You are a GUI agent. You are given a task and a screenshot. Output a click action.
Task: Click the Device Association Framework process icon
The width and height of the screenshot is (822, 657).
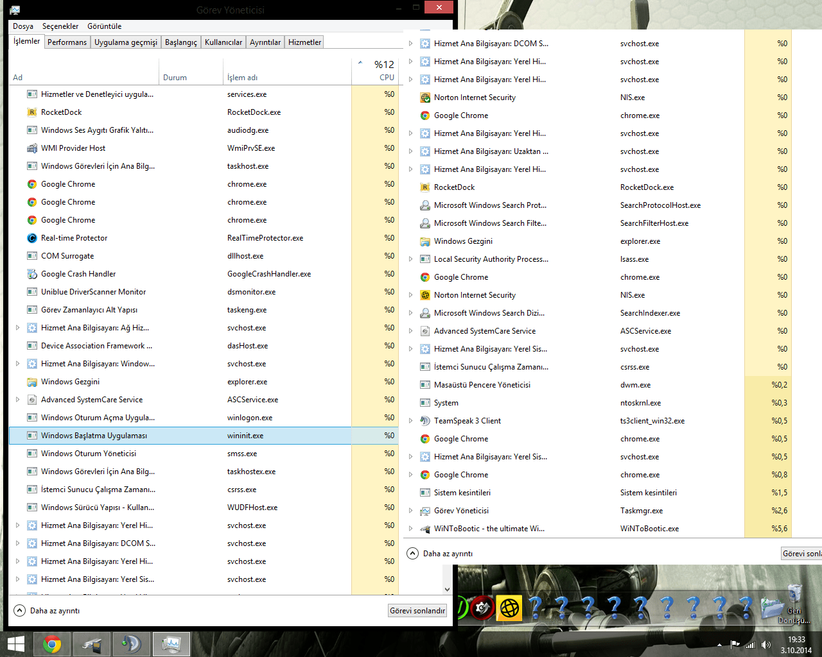tap(32, 346)
